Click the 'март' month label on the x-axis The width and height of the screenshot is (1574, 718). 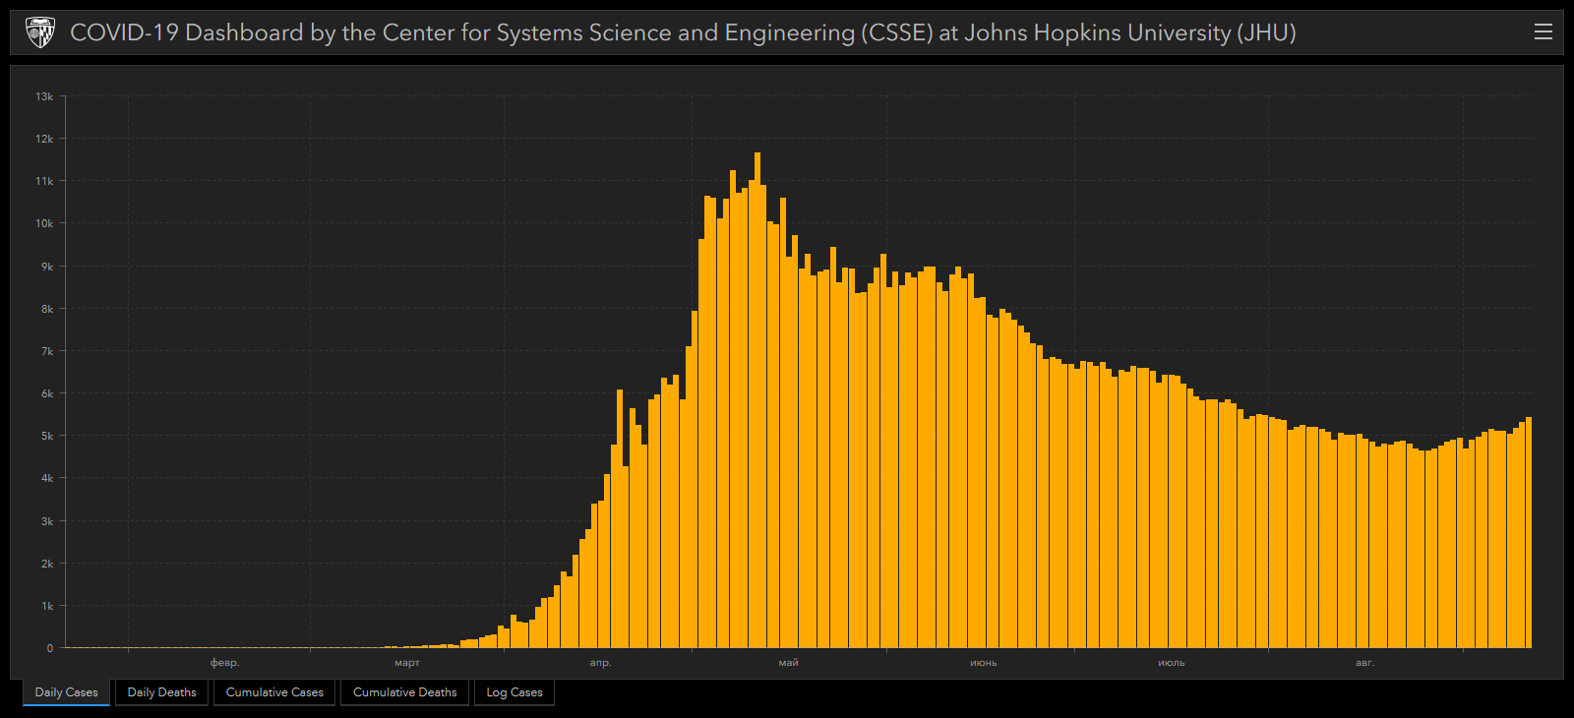pos(407,663)
